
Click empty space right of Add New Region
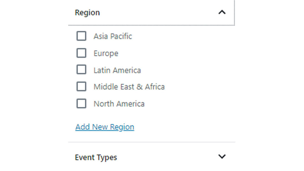pos(184,127)
